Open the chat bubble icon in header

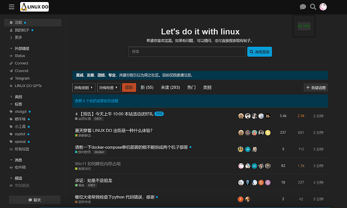[x=303, y=7]
